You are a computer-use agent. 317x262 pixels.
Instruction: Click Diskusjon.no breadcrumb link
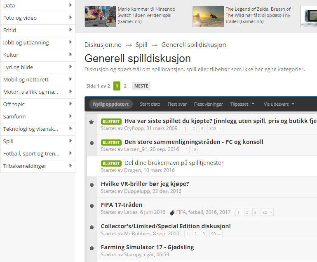tap(103, 44)
